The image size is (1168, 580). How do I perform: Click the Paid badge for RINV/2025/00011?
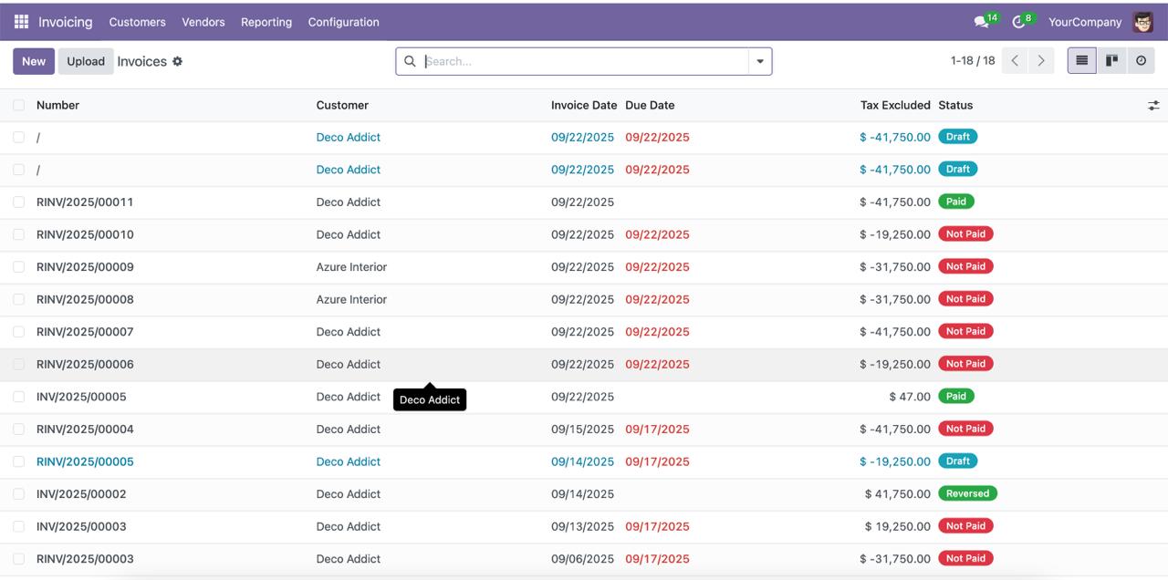point(956,202)
